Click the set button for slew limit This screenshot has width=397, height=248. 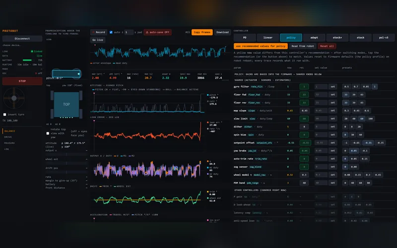pyautogui.click(x=332, y=119)
